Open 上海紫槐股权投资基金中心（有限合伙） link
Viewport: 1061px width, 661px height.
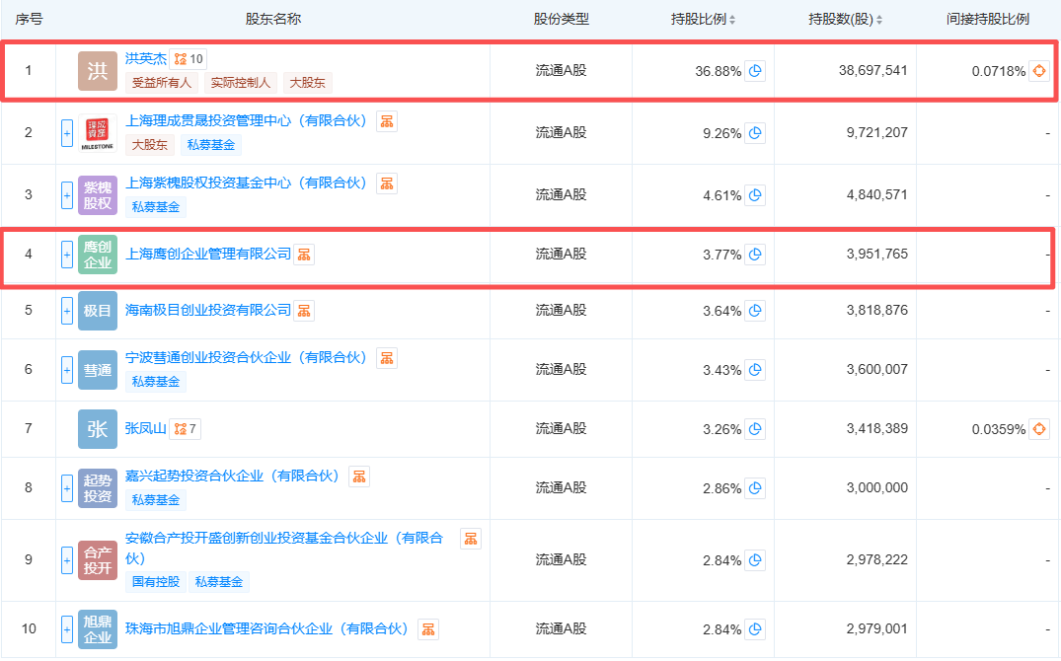pyautogui.click(x=247, y=184)
